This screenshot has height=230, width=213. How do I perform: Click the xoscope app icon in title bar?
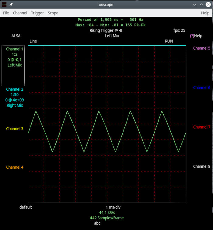pos(4,5)
